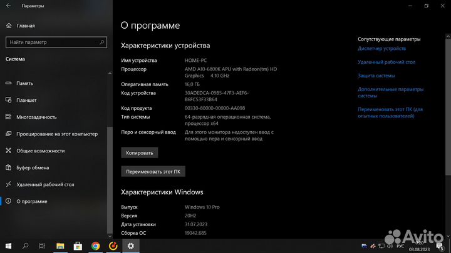Image resolution: width=451 pixels, height=253 pixels.
Task: Click the main page scrollbar up arrow
Action: tap(448, 36)
